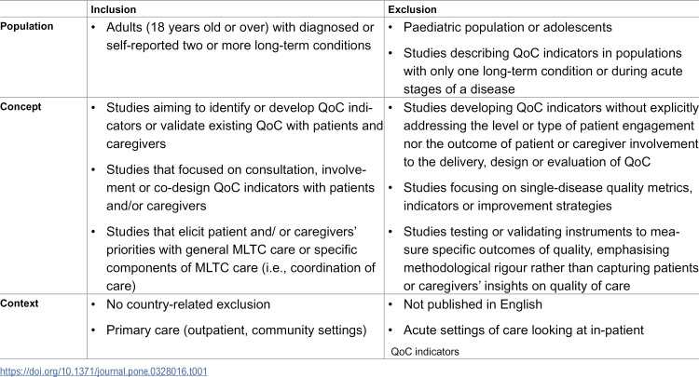The height and width of the screenshot is (377, 699).
Task: Click 'Acute settings of care' exclusion item
Action: click(x=524, y=330)
